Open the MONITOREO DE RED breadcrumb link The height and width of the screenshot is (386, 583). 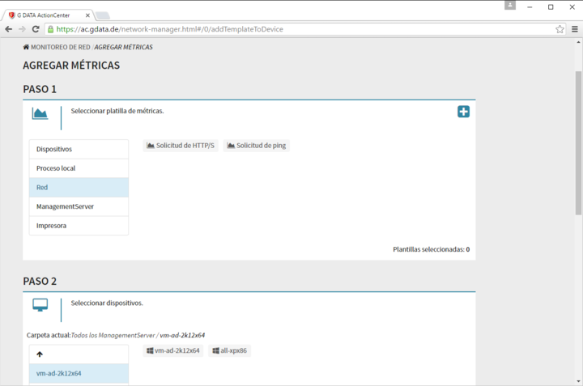(61, 47)
